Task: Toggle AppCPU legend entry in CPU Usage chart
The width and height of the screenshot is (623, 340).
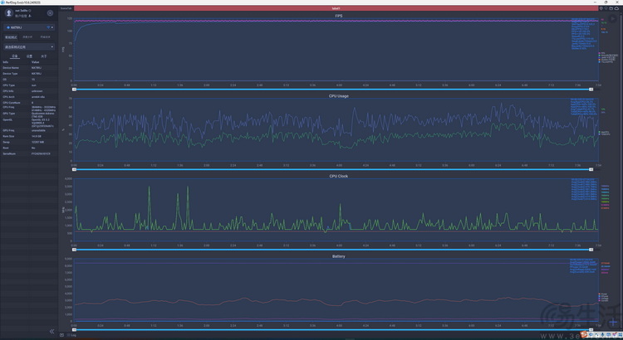Action: [x=604, y=132]
